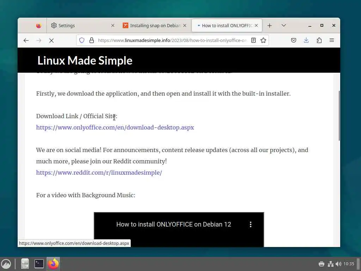This screenshot has width=361, height=271.
Task: Click the clock showing 10:35
Action: [349, 264]
